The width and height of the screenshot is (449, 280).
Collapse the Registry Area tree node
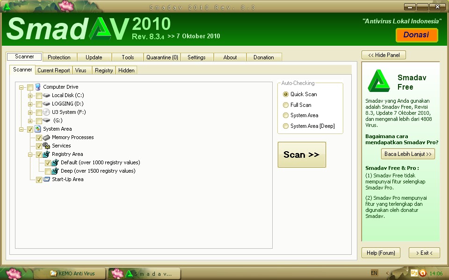click(x=30, y=154)
